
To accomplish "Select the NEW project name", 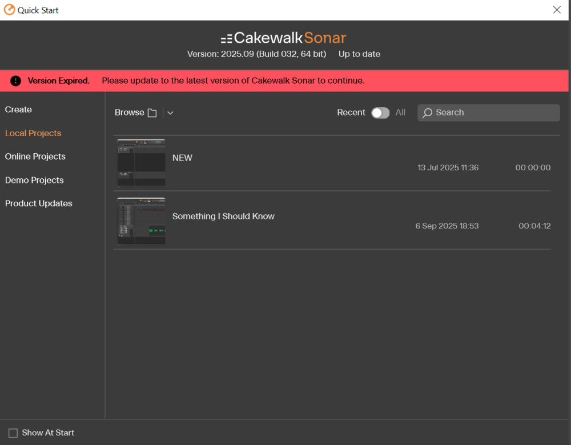I will 183,158.
